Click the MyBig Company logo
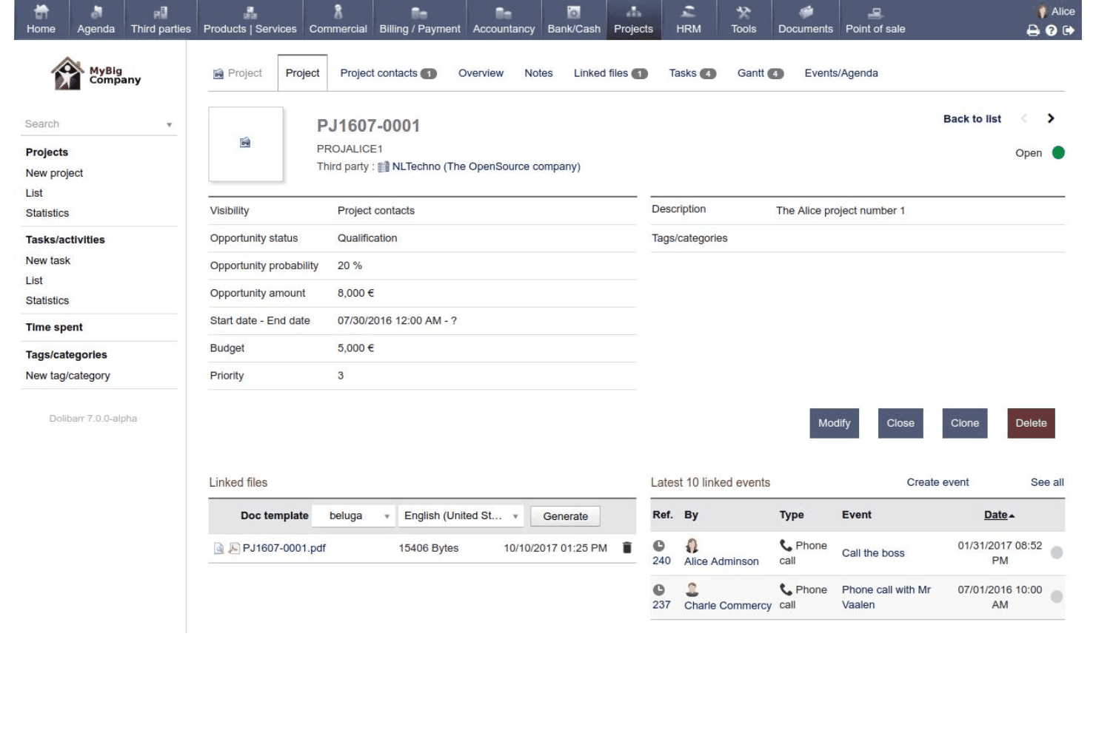The width and height of the screenshot is (1096, 730). (x=96, y=74)
